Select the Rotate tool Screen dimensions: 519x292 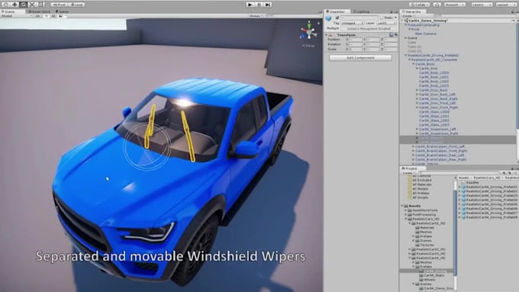[x=23, y=5]
